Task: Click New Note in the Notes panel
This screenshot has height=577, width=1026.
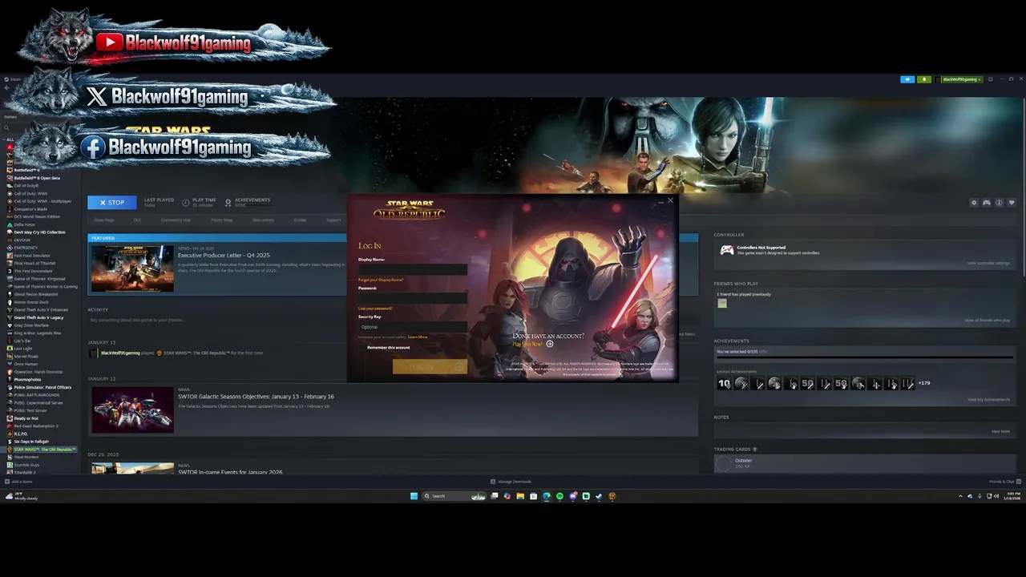Action: click(x=1000, y=431)
